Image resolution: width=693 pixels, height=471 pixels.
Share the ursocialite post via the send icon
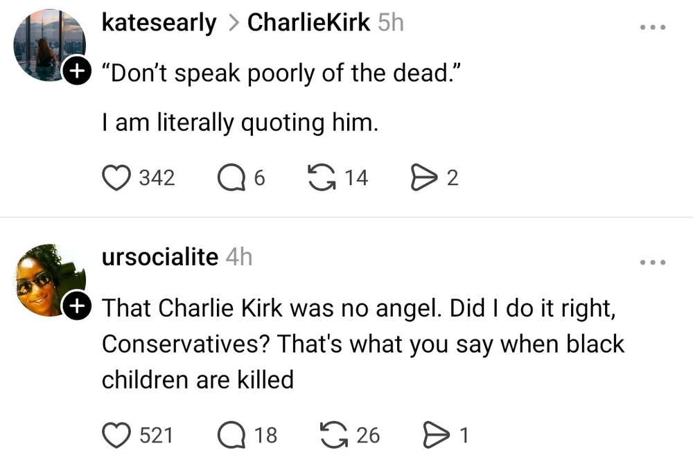(435, 435)
